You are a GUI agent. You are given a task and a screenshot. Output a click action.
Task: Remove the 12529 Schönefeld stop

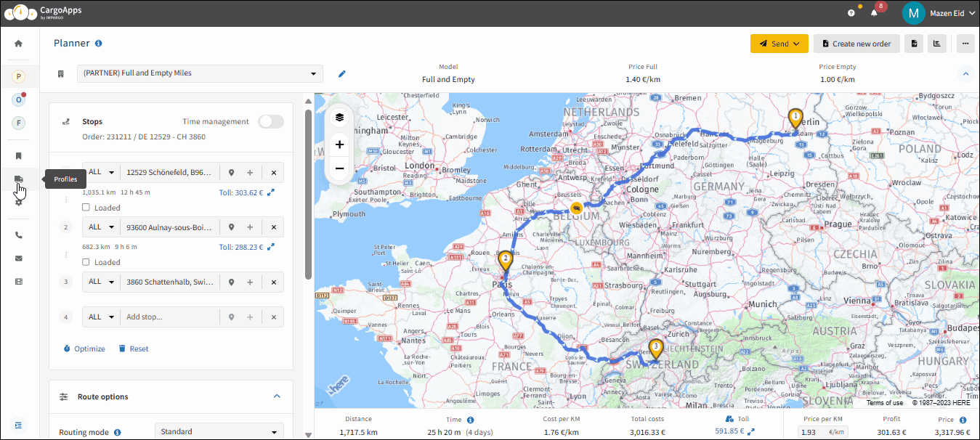tap(274, 173)
